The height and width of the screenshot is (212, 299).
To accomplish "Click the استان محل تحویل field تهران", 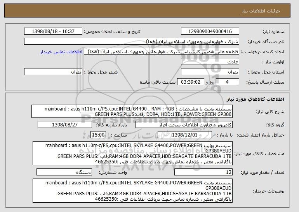I will click(x=210, y=72).
